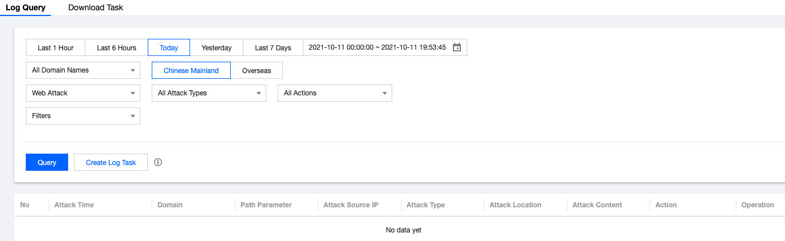Select the Last 1 Hour time range
Screen dimensions: 785x241
[x=56, y=47]
